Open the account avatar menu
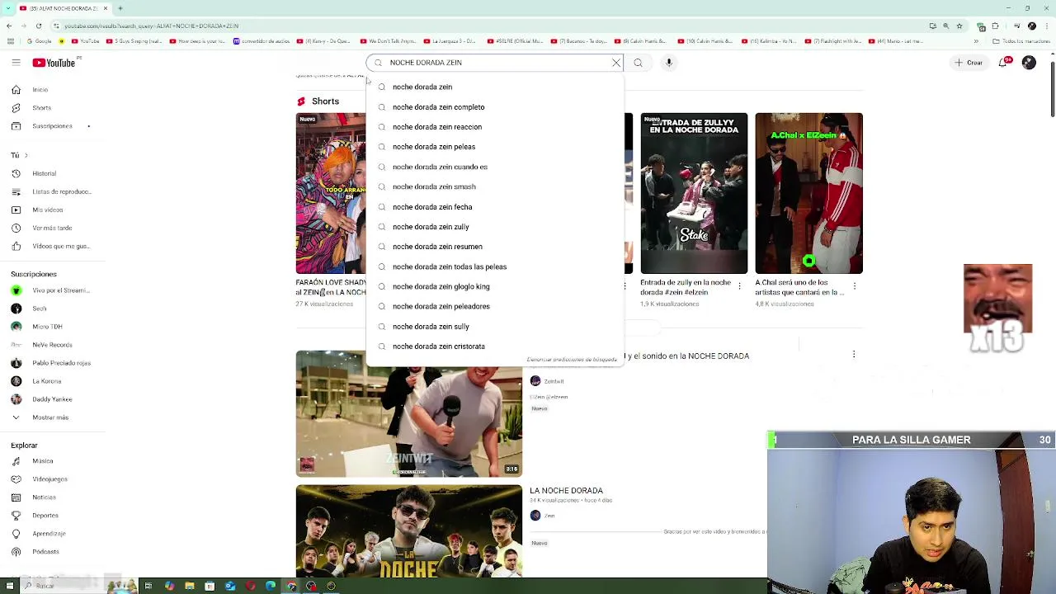Screen dimensions: 1056x594 (1029, 63)
